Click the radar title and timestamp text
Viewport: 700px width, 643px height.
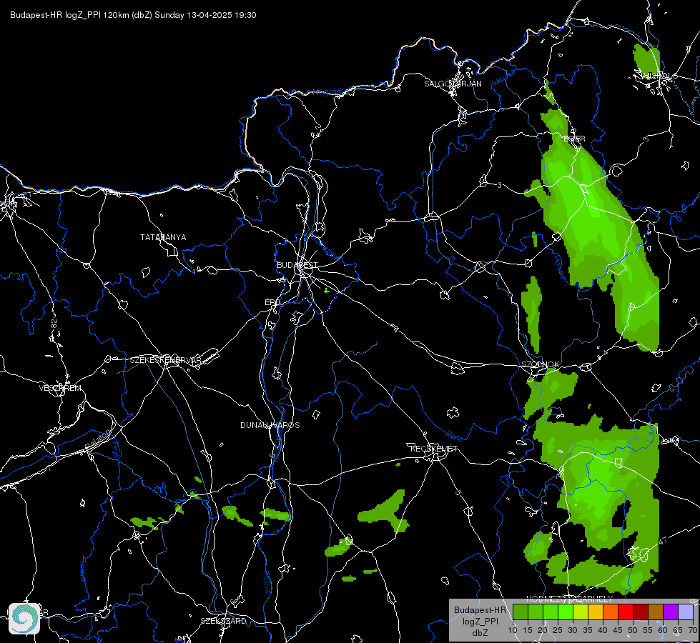click(133, 15)
